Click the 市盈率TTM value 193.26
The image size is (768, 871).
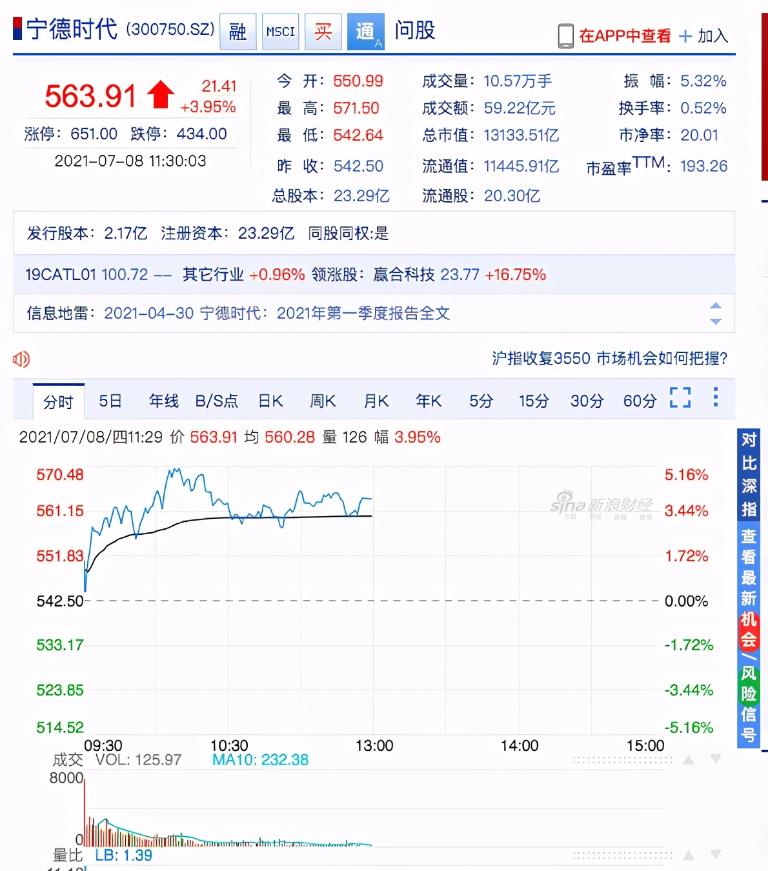[x=704, y=166]
